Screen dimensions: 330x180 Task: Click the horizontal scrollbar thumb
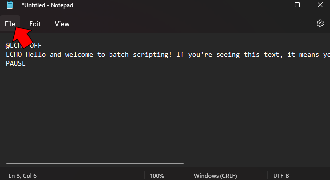95,163
